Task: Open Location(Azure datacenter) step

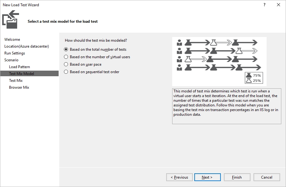Action: tap(27, 46)
